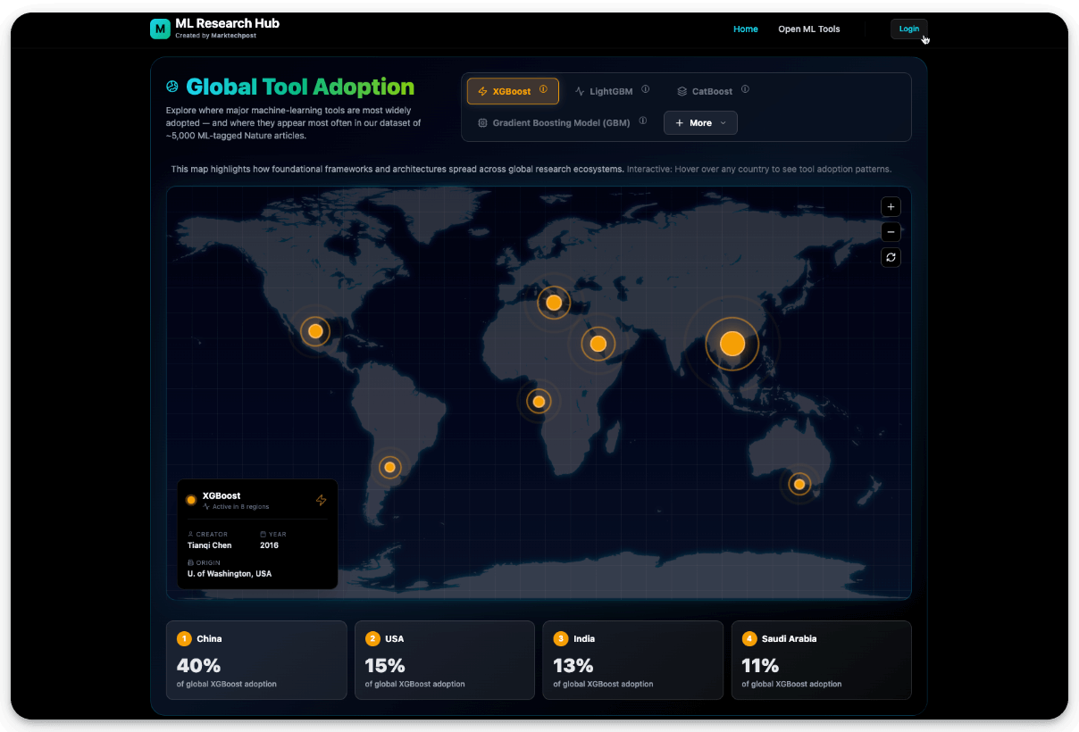Click the "ORIGIN" label in the info card
The height and width of the screenshot is (732, 1079).
pos(208,562)
